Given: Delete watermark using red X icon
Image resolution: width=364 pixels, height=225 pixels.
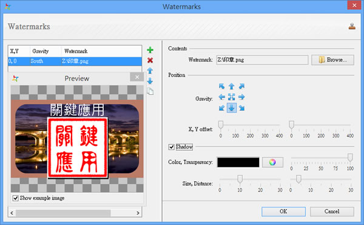Looking at the screenshot, I should pos(150,60).
